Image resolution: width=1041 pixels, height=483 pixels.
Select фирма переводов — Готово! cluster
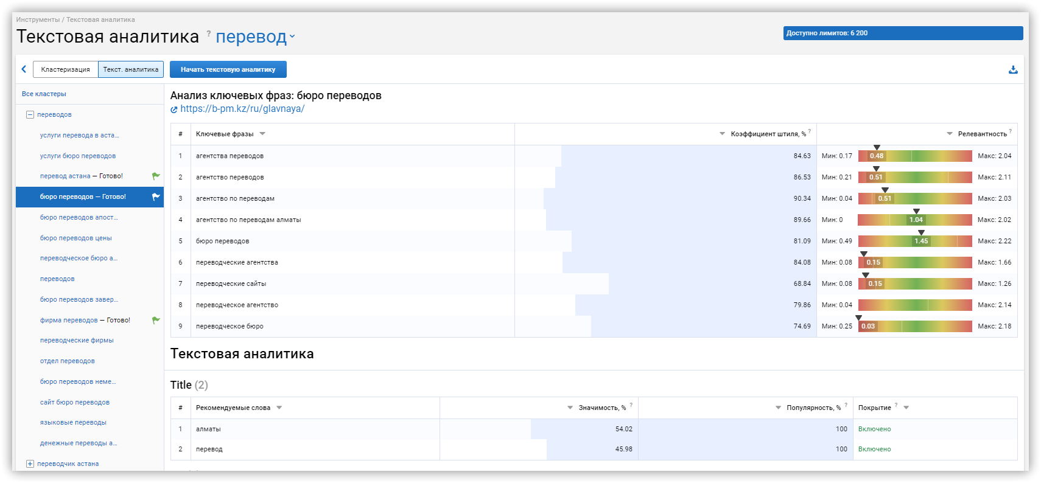[85, 320]
